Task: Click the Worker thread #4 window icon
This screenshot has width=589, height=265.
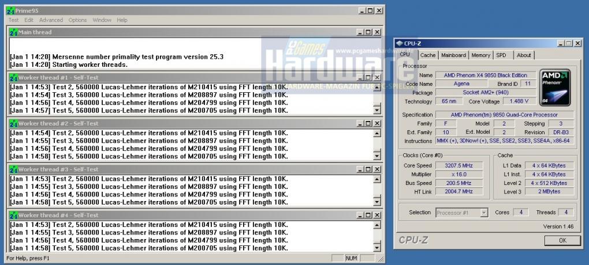Action: point(13,215)
